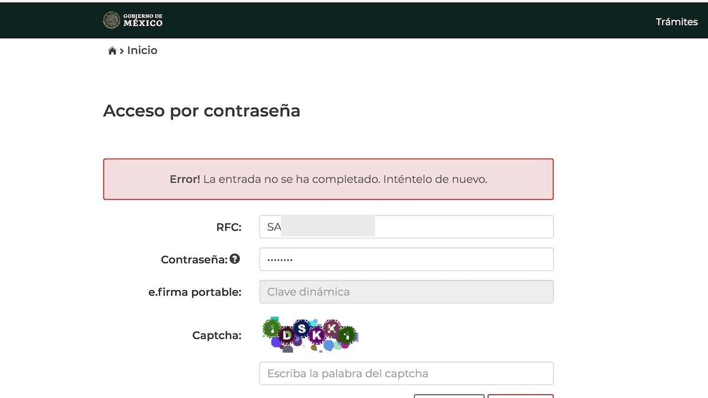The image size is (708, 398).
Task: Click the red-outlined button below the captcha field
Action: (x=520, y=396)
